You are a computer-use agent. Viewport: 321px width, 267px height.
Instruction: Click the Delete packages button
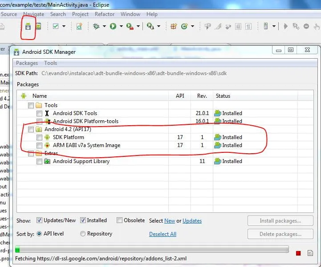tap(280, 234)
